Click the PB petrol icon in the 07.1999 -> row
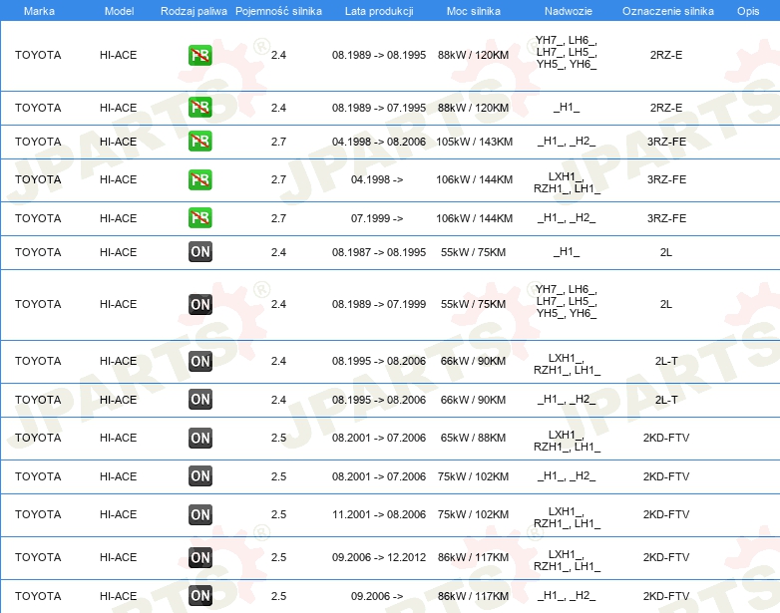Screen dimensions: 780x613 click(199, 217)
